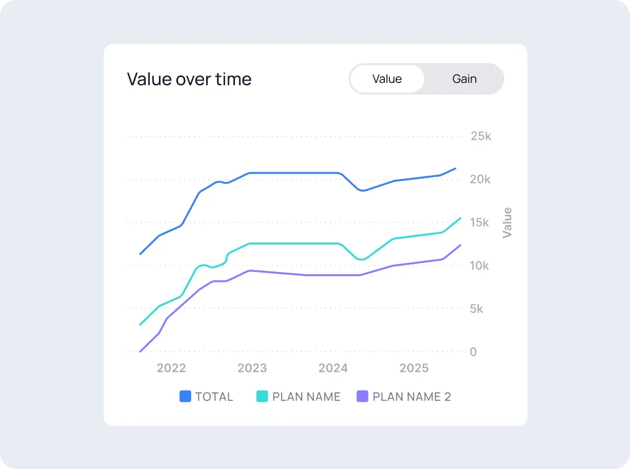Switch the toggle to Gain
Image resolution: width=630 pixels, height=469 pixels.
[464, 79]
